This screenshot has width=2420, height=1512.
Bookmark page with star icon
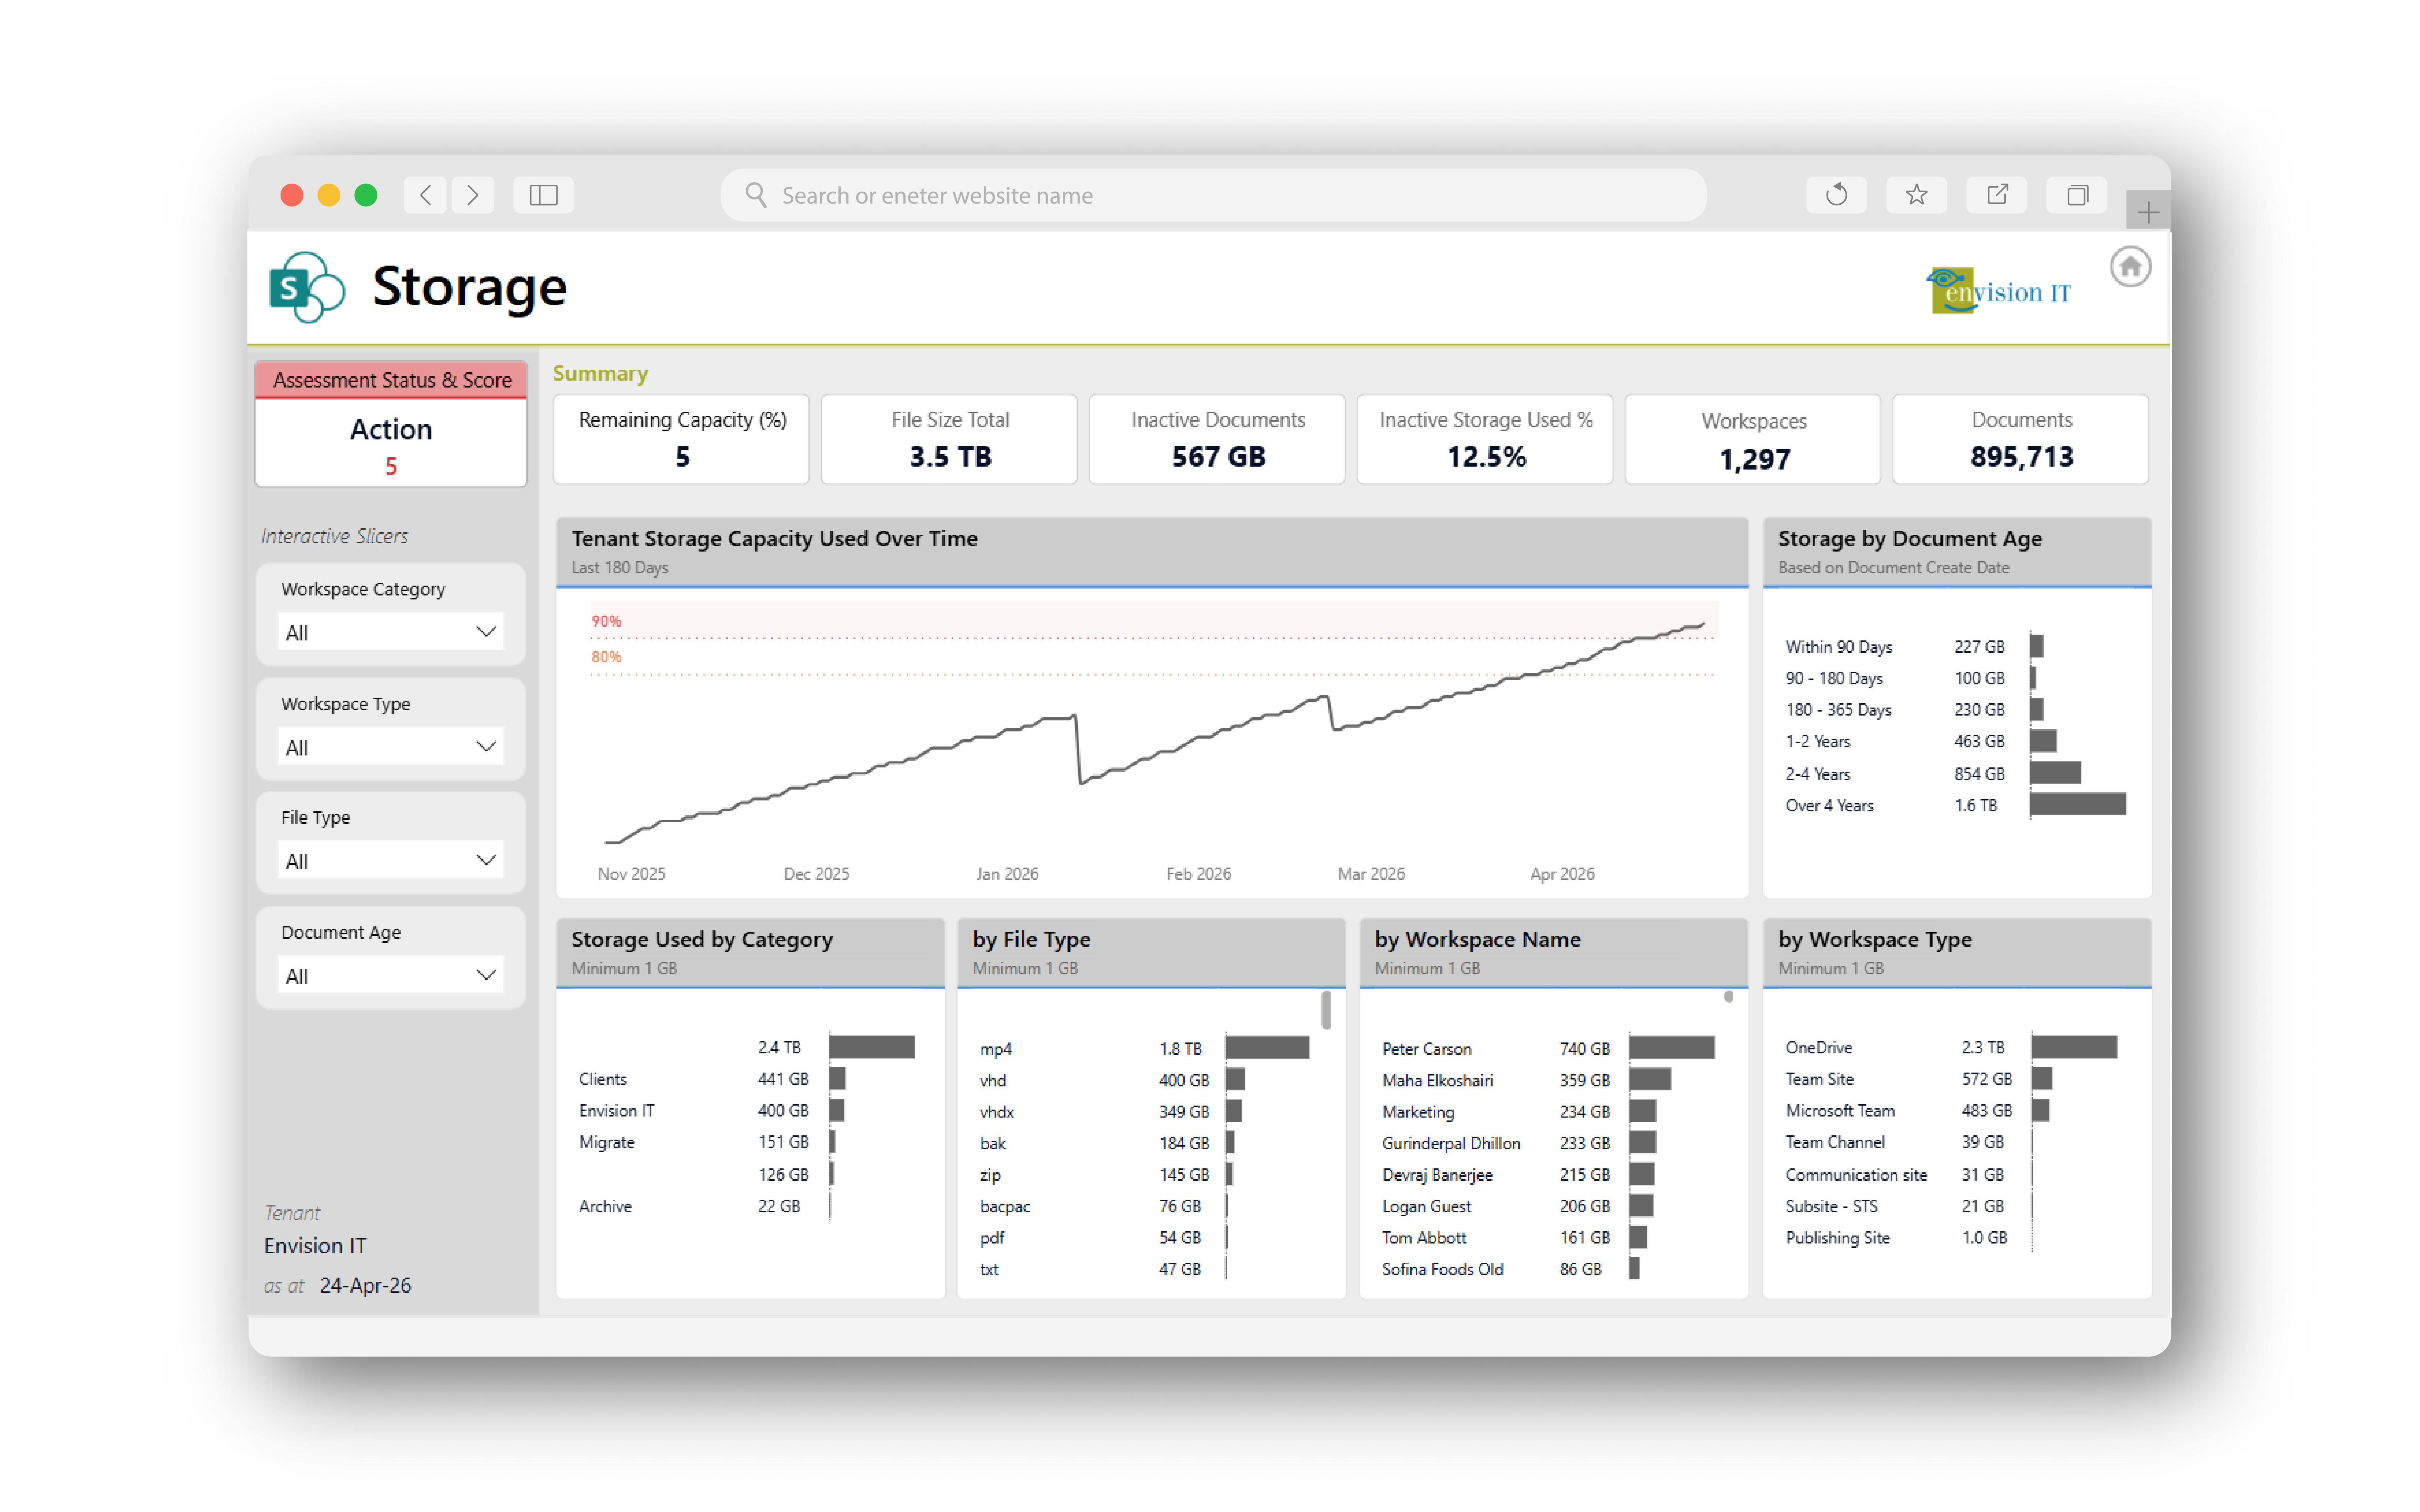(1916, 195)
